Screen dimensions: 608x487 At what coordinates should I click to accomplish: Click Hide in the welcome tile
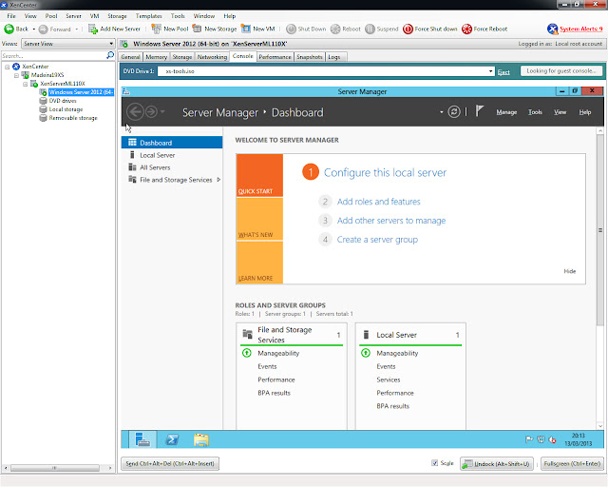click(570, 271)
